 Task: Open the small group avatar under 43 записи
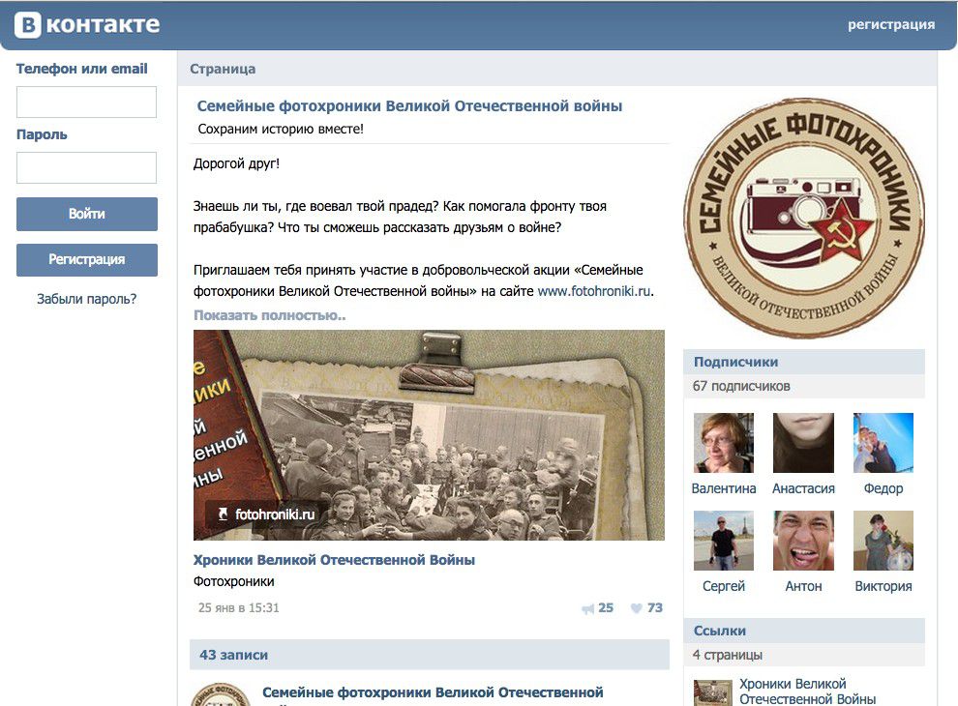[x=221, y=694]
